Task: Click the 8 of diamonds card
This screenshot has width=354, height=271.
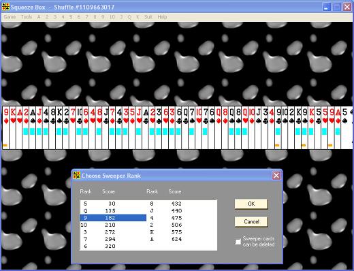Action: [225, 128]
